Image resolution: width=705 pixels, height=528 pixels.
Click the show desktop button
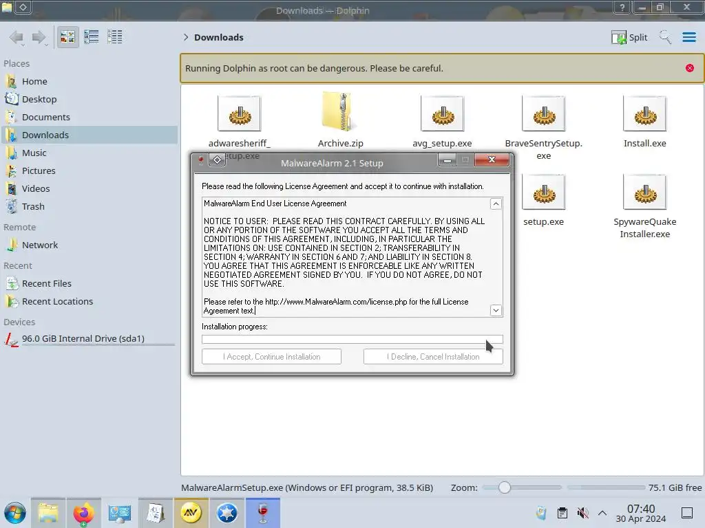point(687,513)
